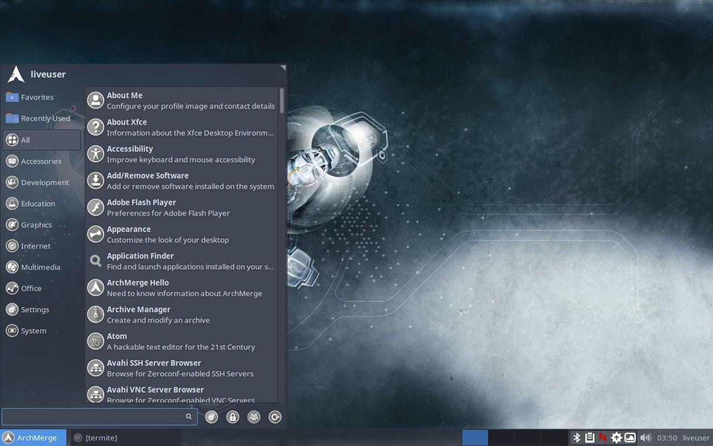The image size is (713, 446).
Task: Click the red network arrows tray icon
Action: pyautogui.click(x=603, y=438)
